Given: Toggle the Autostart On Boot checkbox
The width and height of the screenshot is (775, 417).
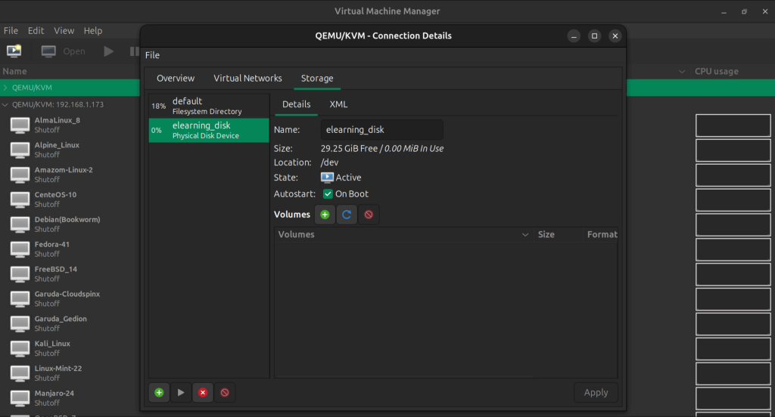Looking at the screenshot, I should tap(328, 194).
